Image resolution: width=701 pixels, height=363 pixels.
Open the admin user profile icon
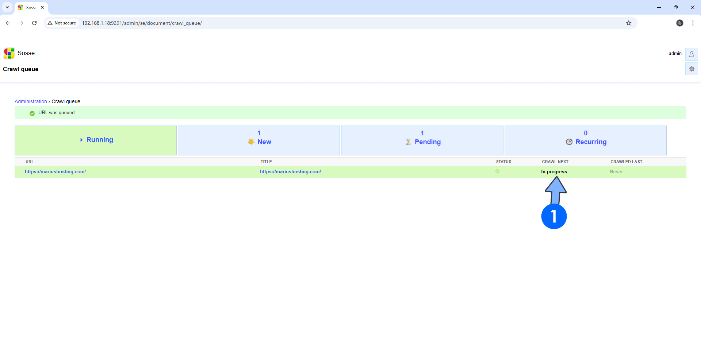click(x=692, y=54)
